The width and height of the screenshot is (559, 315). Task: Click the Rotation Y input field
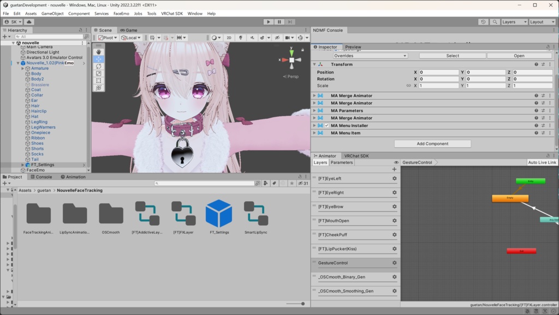click(x=486, y=78)
